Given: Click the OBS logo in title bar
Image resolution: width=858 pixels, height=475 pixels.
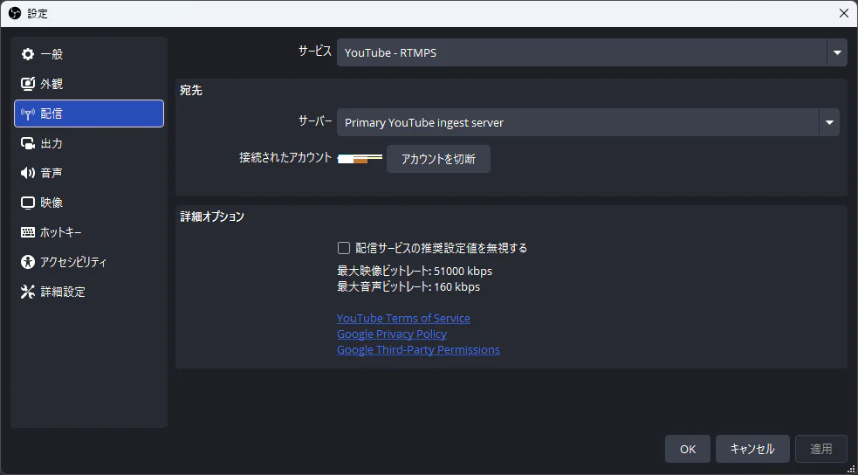Looking at the screenshot, I should (x=14, y=13).
